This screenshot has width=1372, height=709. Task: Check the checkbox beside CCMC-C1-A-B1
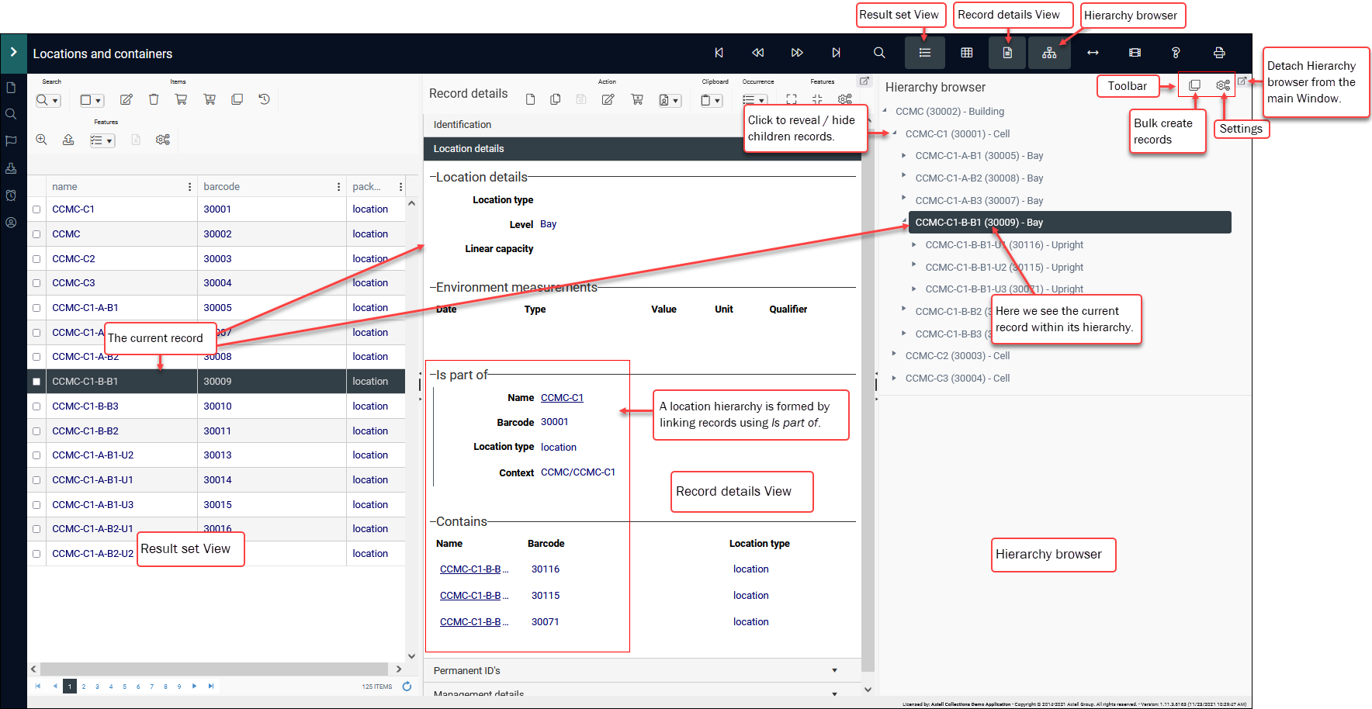pos(36,307)
